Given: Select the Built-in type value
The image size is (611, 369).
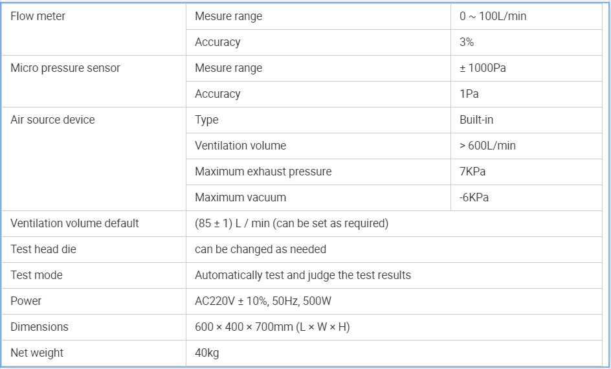Looking at the screenshot, I should (x=476, y=120).
